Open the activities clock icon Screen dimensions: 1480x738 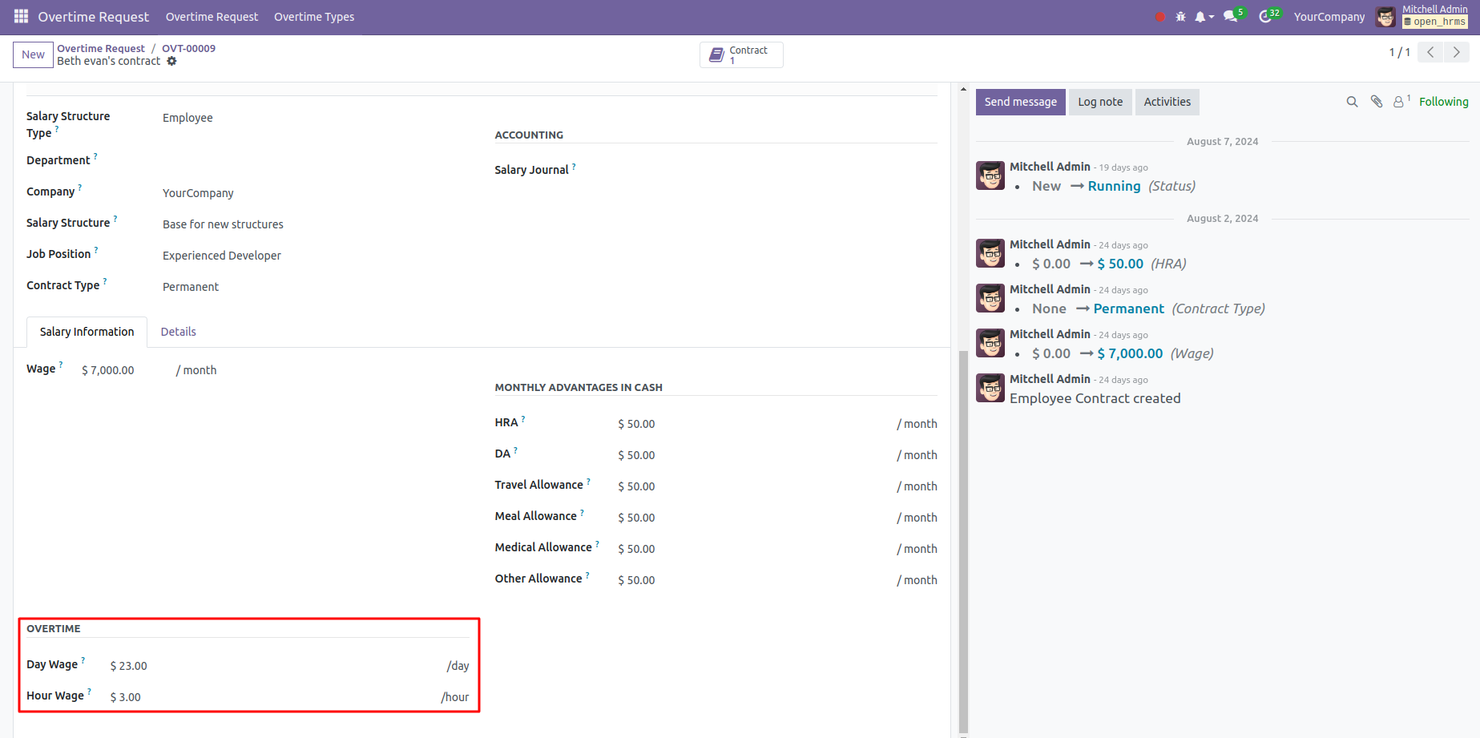pyautogui.click(x=1265, y=17)
